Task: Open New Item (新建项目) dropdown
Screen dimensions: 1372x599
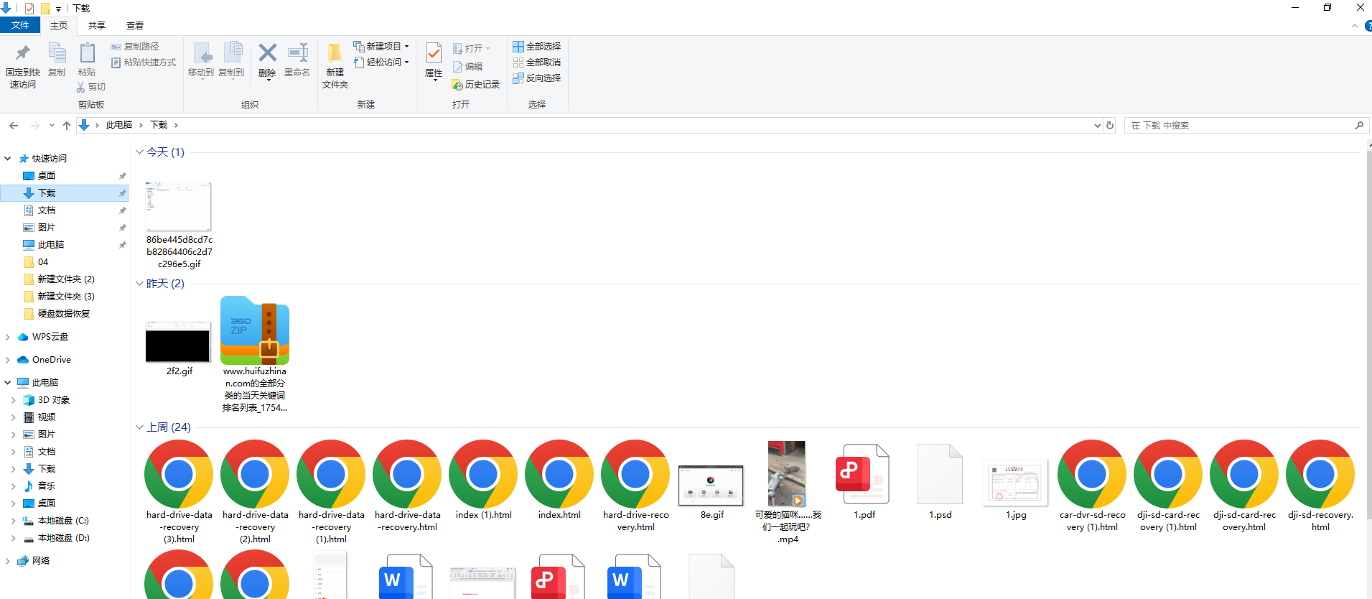Action: coord(381,46)
